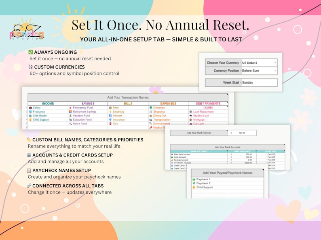Click the Add Your Payout/Paycheck Names header

pyautogui.click(x=228, y=173)
